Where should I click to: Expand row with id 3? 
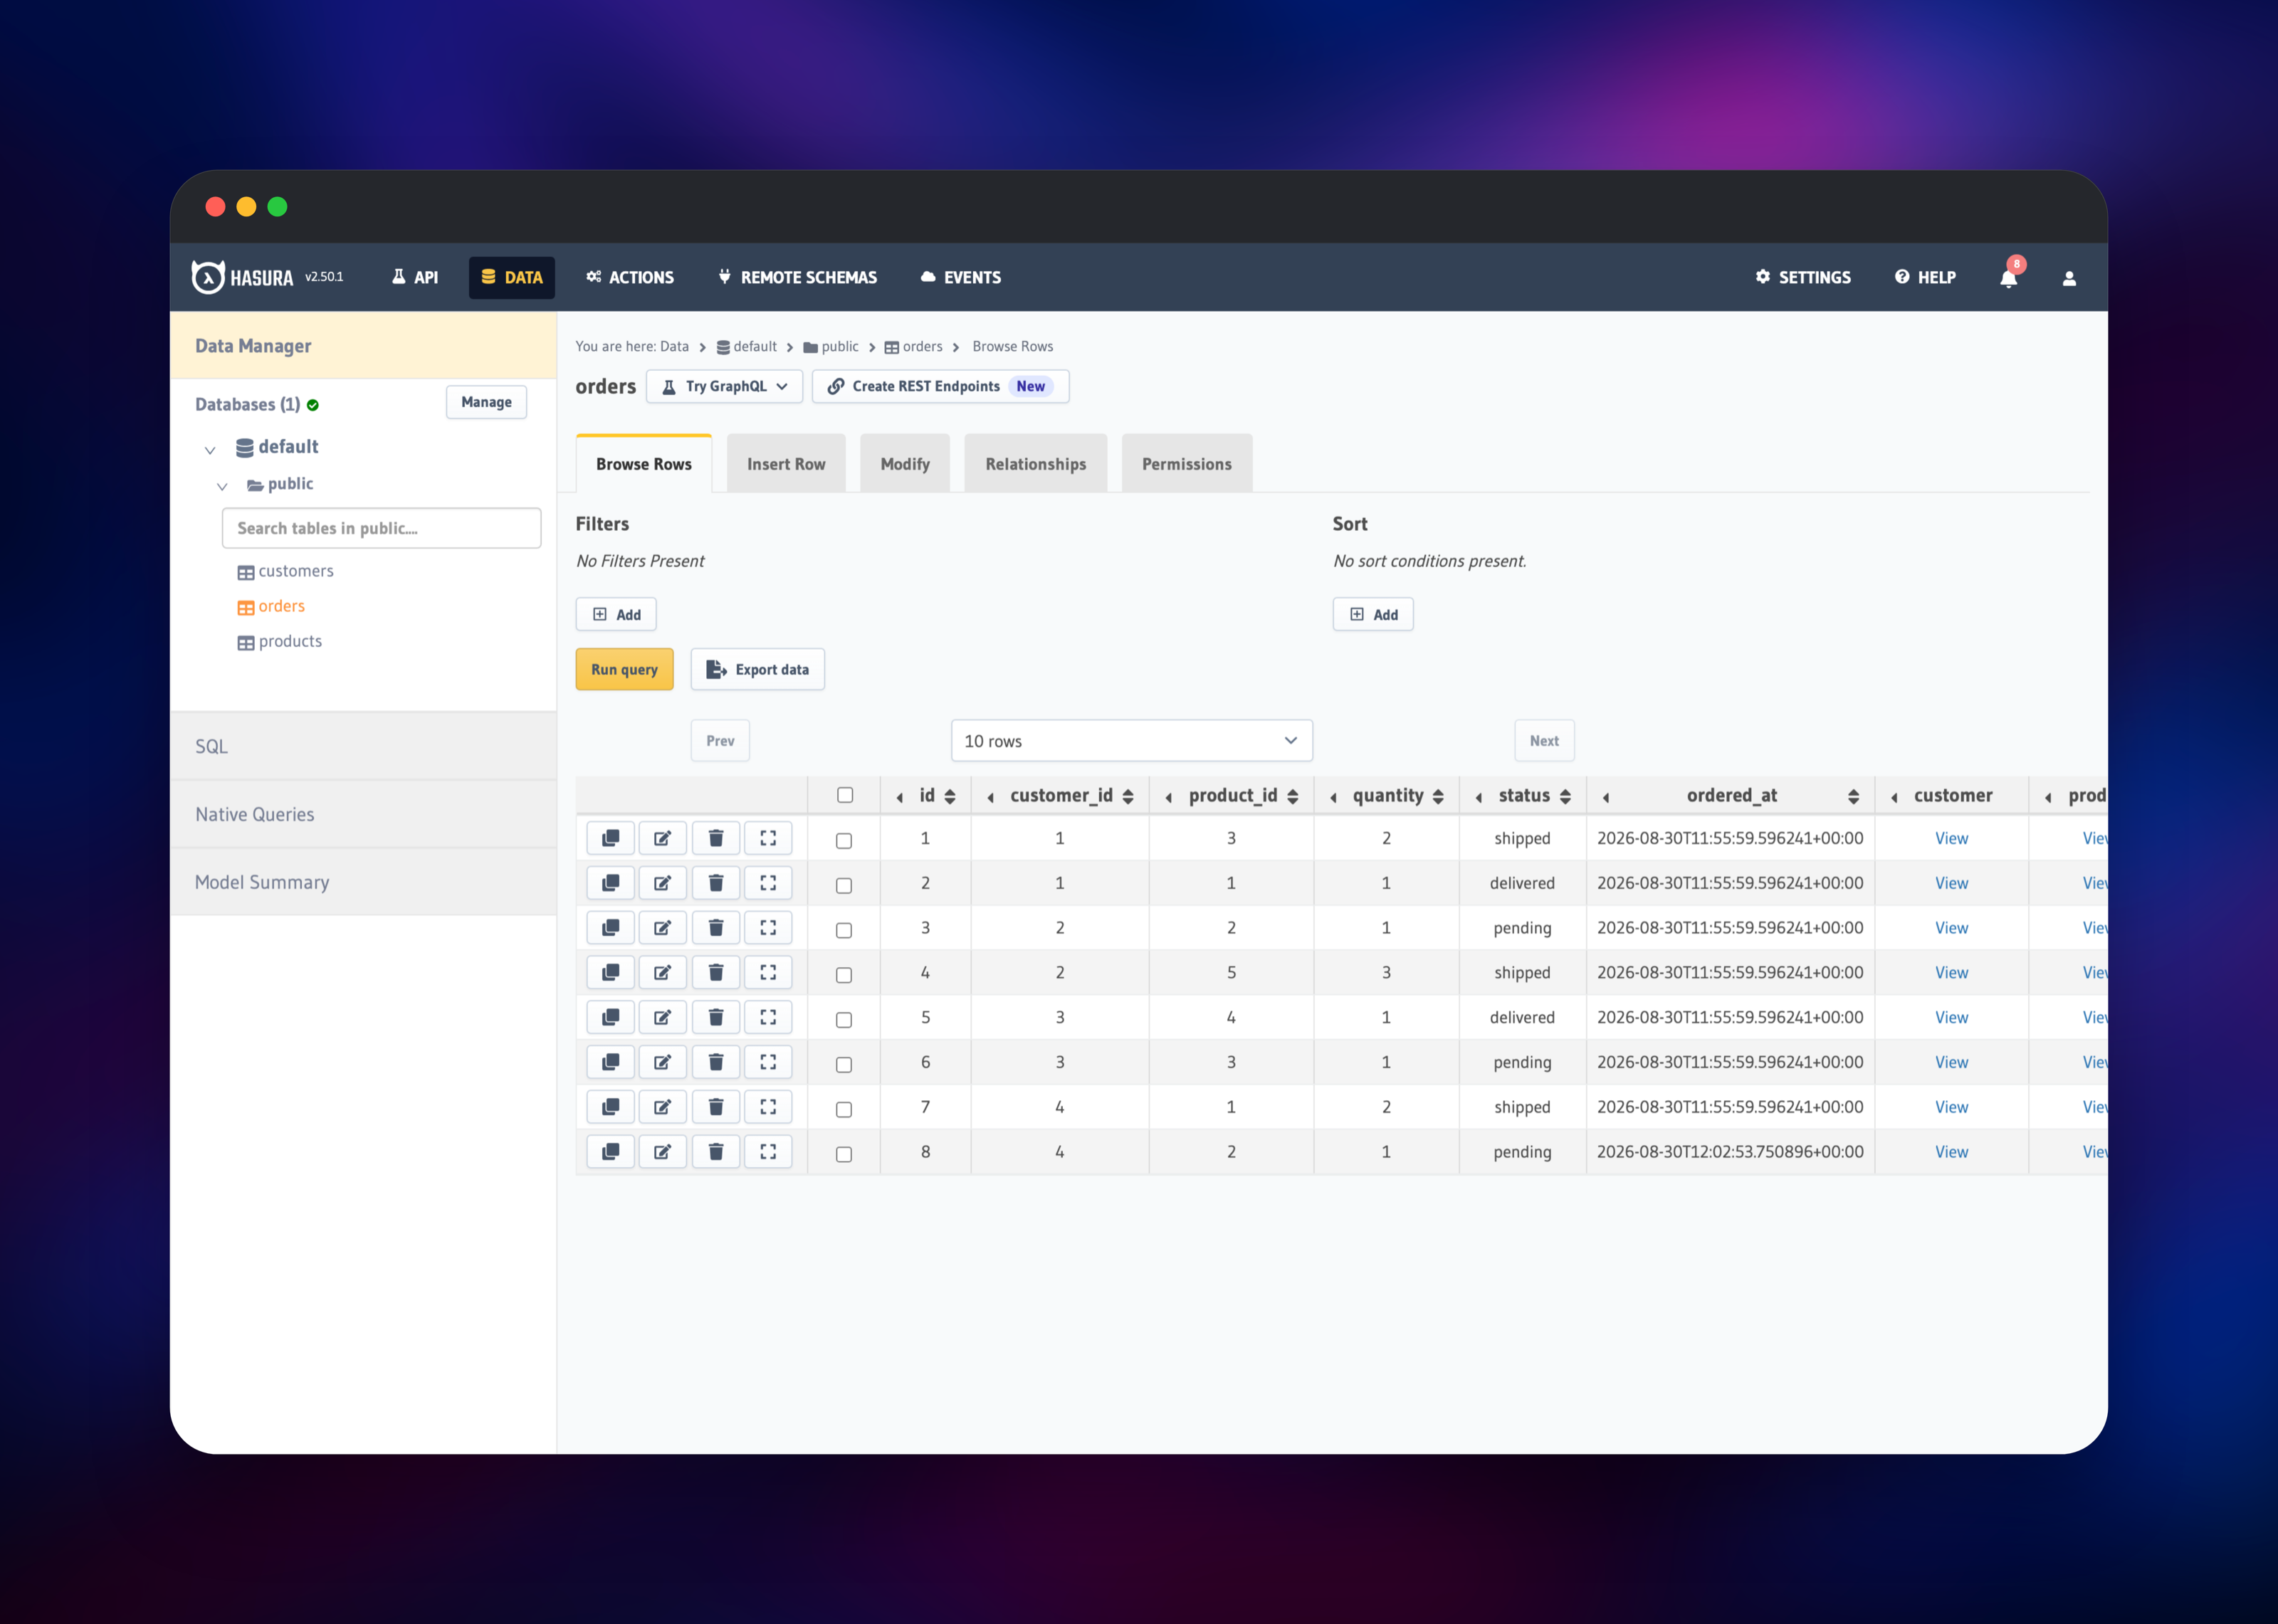pos(768,928)
